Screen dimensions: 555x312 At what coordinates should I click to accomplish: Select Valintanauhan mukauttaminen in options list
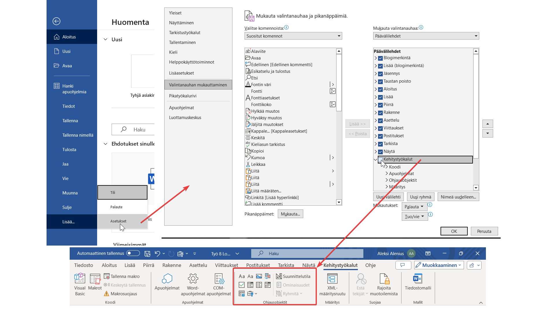tap(198, 85)
